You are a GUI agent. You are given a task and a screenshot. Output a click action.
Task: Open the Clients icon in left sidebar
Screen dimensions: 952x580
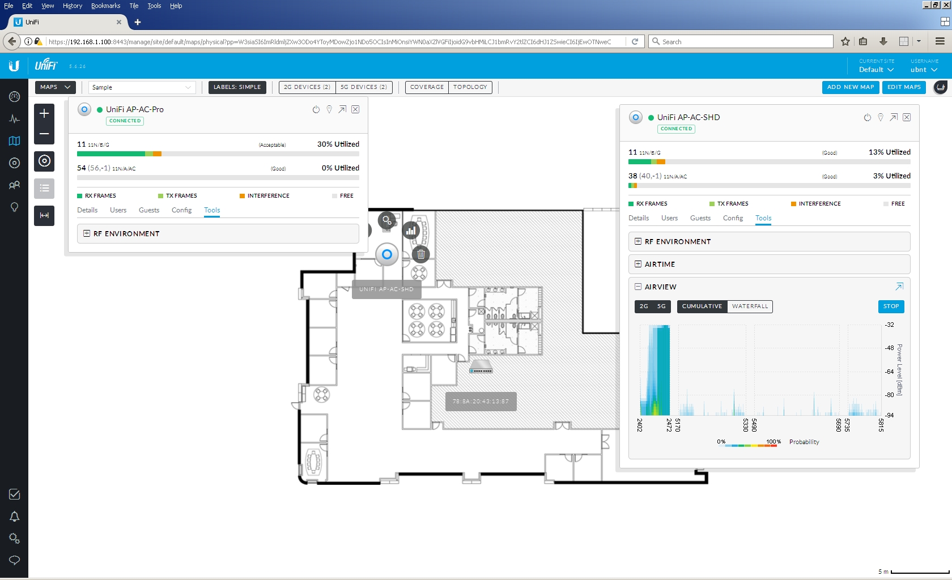coord(15,185)
